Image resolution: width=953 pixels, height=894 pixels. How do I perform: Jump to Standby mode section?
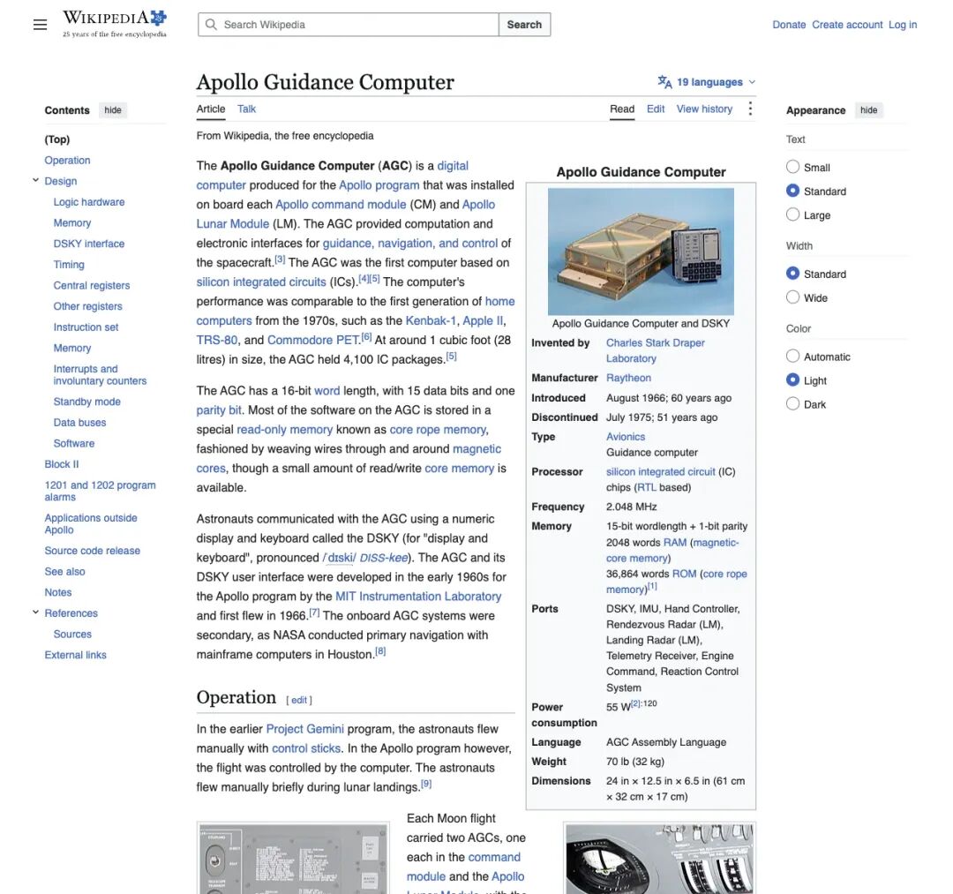[x=86, y=402]
